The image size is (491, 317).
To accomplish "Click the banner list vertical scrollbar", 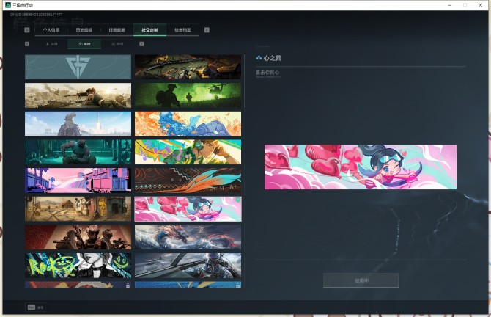I will 245,81.
